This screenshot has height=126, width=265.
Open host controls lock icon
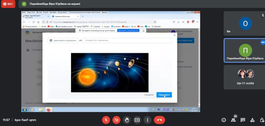click(262, 120)
